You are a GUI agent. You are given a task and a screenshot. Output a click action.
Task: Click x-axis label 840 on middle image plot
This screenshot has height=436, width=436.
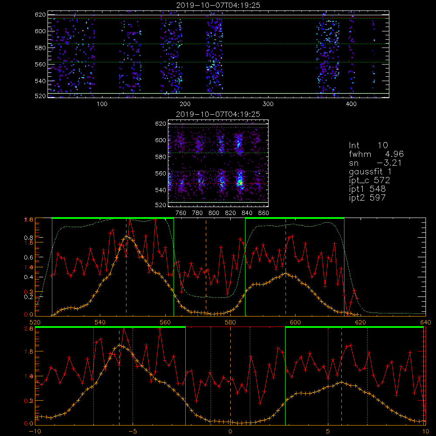247,213
